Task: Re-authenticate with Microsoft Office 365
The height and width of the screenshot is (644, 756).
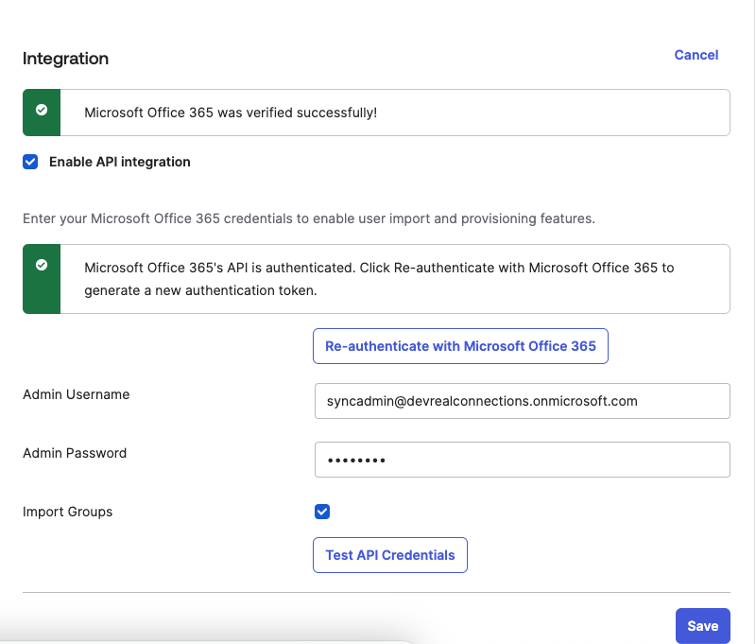Action: tap(460, 346)
